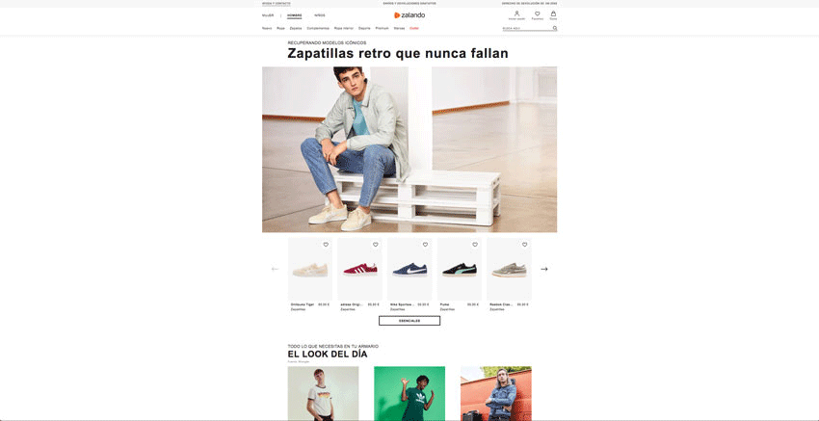The image size is (819, 421).
Task: Favorite the Onitsuka Tiger sneaker heart
Action: 326,245
